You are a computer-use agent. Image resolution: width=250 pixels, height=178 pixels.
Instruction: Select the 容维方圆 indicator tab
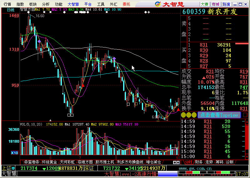tap(85, 162)
